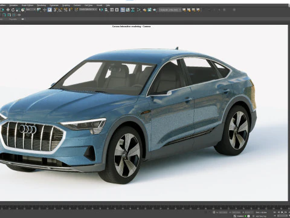
Task: Click the Mirror tool icon
Action: coord(101,10)
